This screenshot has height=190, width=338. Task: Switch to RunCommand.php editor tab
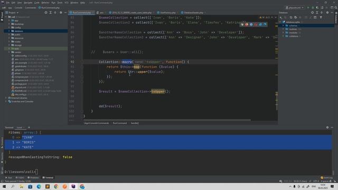(81, 13)
